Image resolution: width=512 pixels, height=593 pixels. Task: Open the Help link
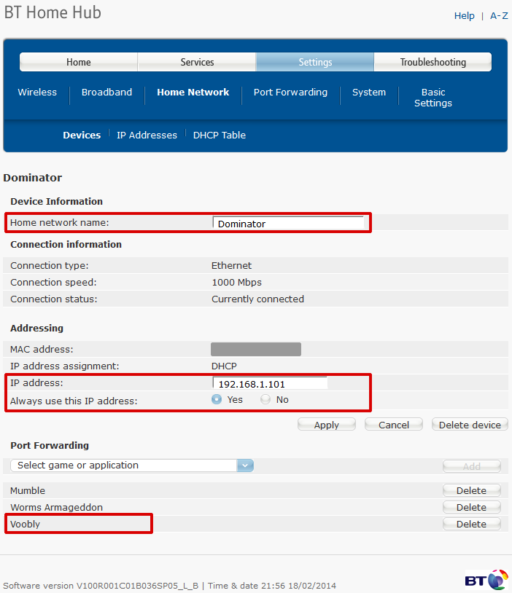(x=464, y=15)
